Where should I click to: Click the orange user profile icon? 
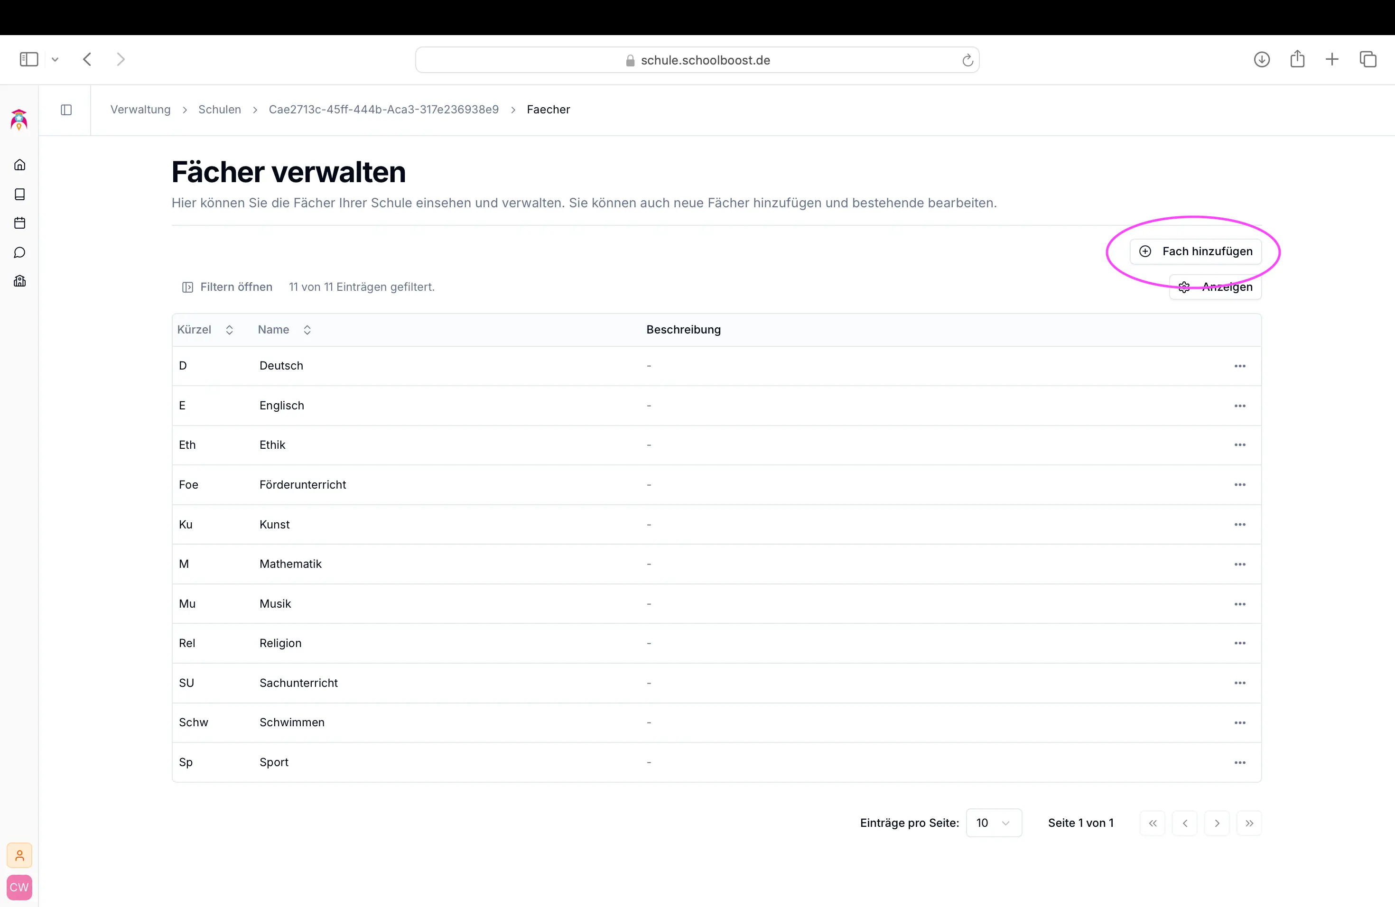[19, 855]
